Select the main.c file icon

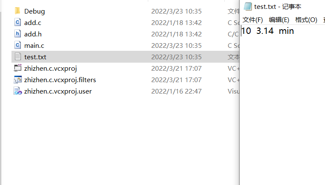(x=17, y=45)
